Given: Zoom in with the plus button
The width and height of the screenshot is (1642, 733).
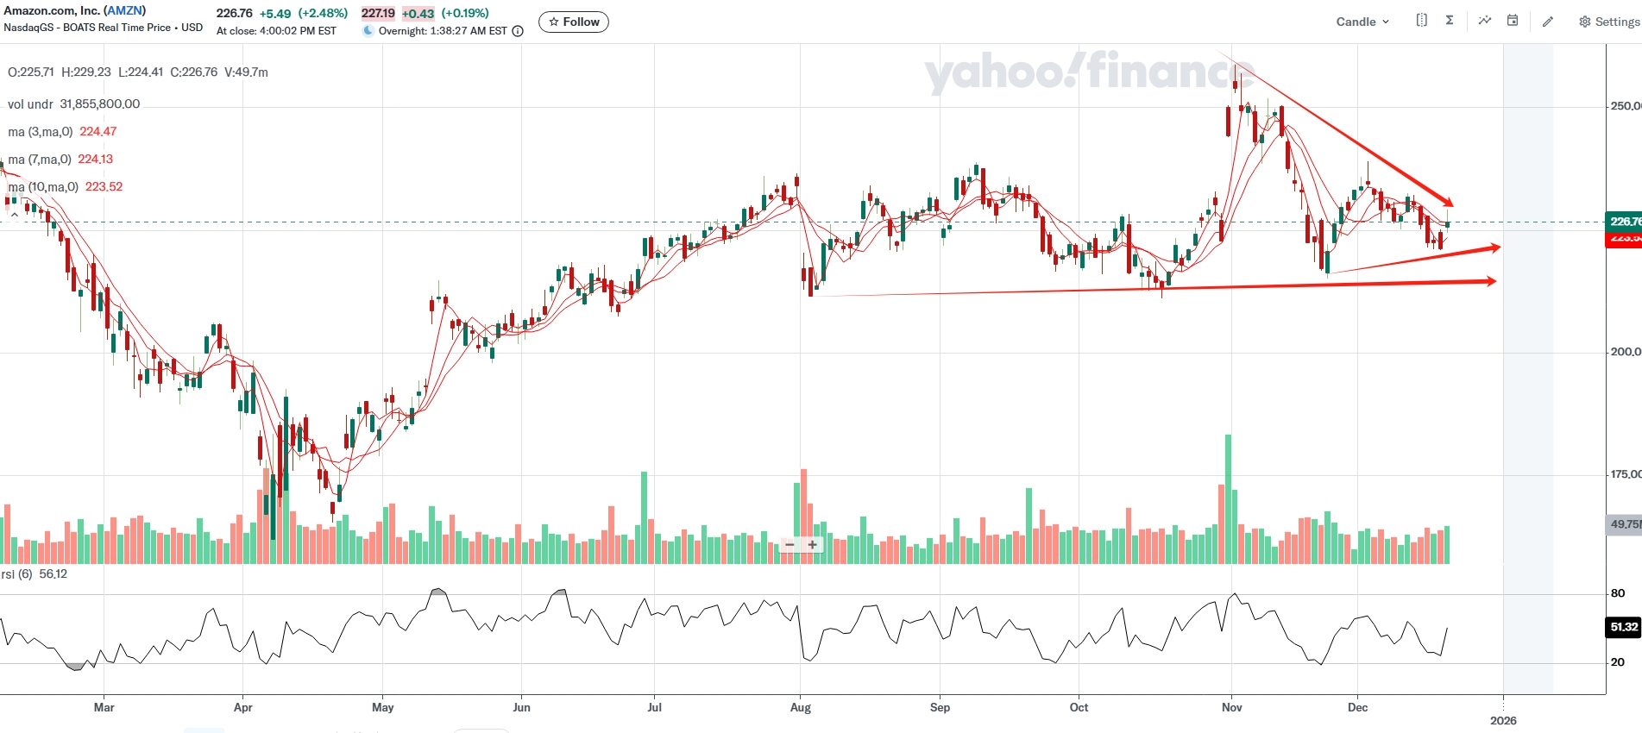Looking at the screenshot, I should click(x=812, y=545).
